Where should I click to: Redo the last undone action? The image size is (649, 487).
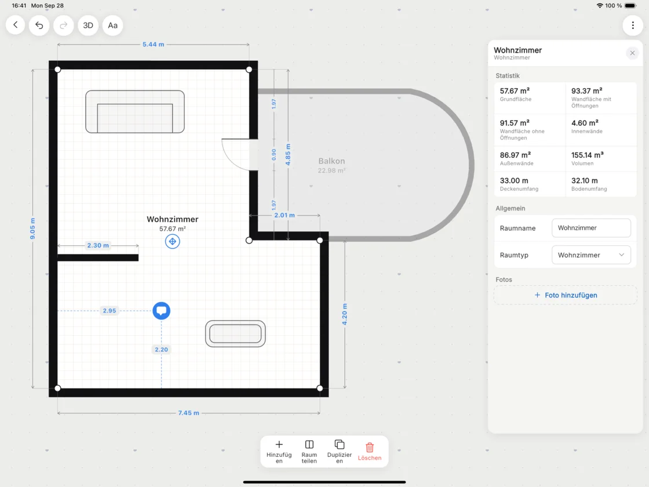[x=63, y=26]
